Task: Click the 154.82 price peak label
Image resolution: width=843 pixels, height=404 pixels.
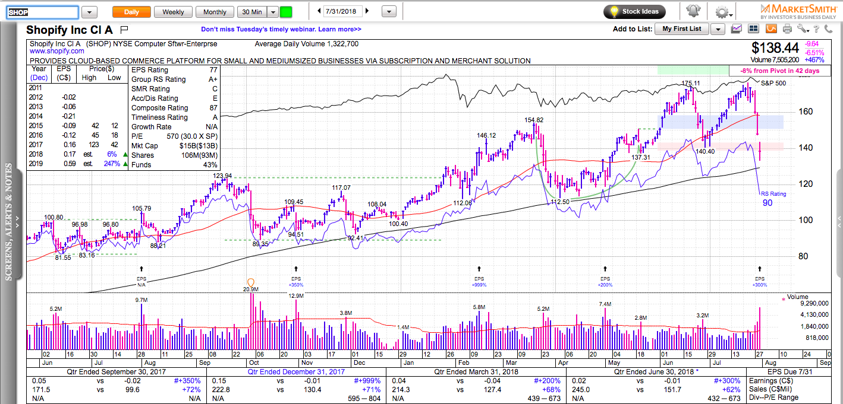Action: pyautogui.click(x=534, y=120)
